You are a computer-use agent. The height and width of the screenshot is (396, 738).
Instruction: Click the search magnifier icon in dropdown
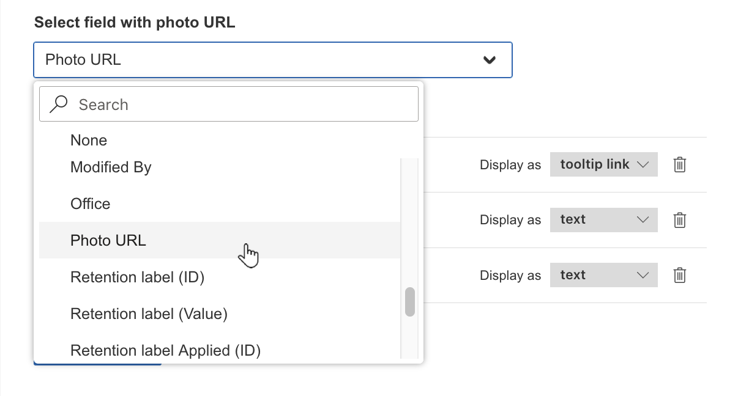[x=59, y=104]
